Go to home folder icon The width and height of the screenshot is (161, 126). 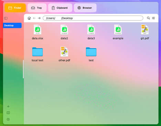click(29, 18)
